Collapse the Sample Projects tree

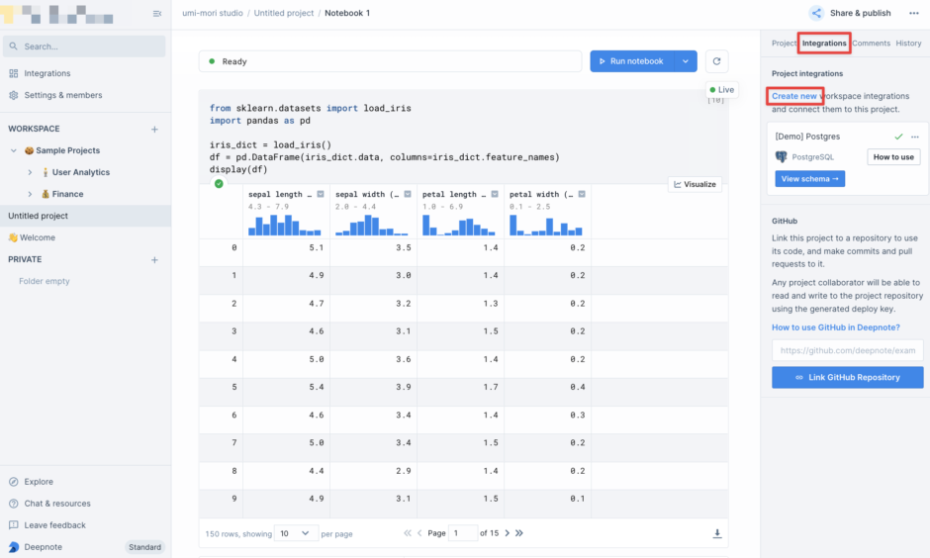point(14,150)
